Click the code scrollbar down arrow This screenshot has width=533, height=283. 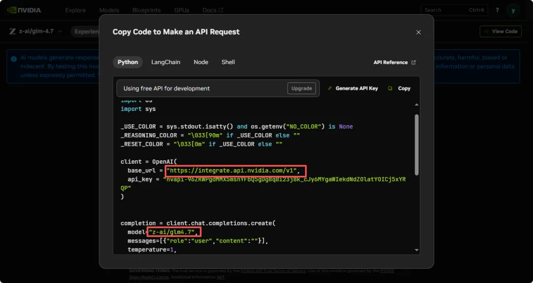coord(417,250)
